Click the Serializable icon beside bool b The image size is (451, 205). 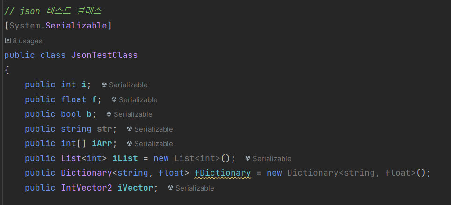pyautogui.click(x=109, y=114)
